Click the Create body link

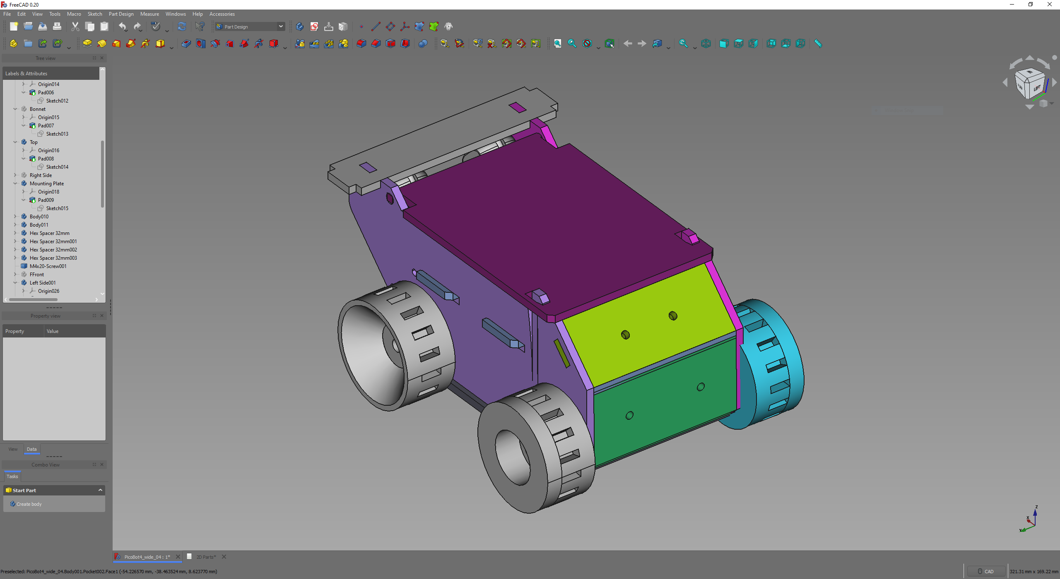click(29, 504)
